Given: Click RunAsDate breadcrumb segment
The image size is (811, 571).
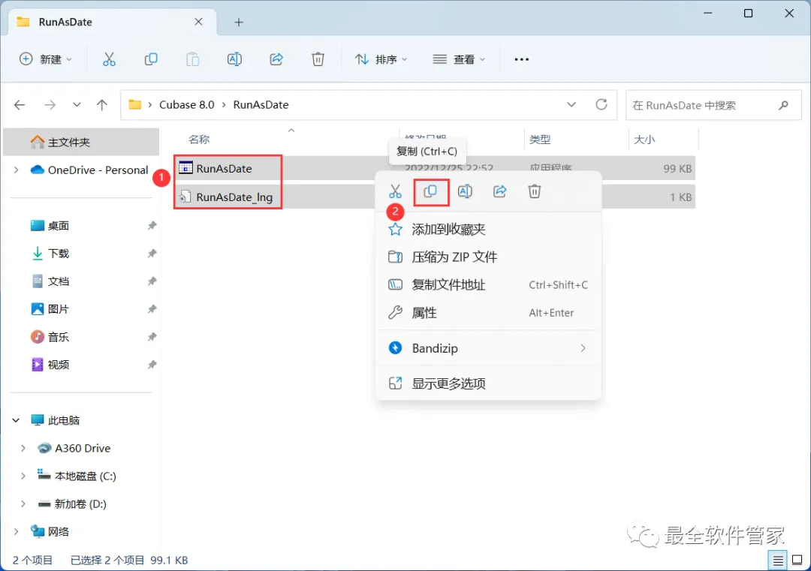Looking at the screenshot, I should click(261, 105).
